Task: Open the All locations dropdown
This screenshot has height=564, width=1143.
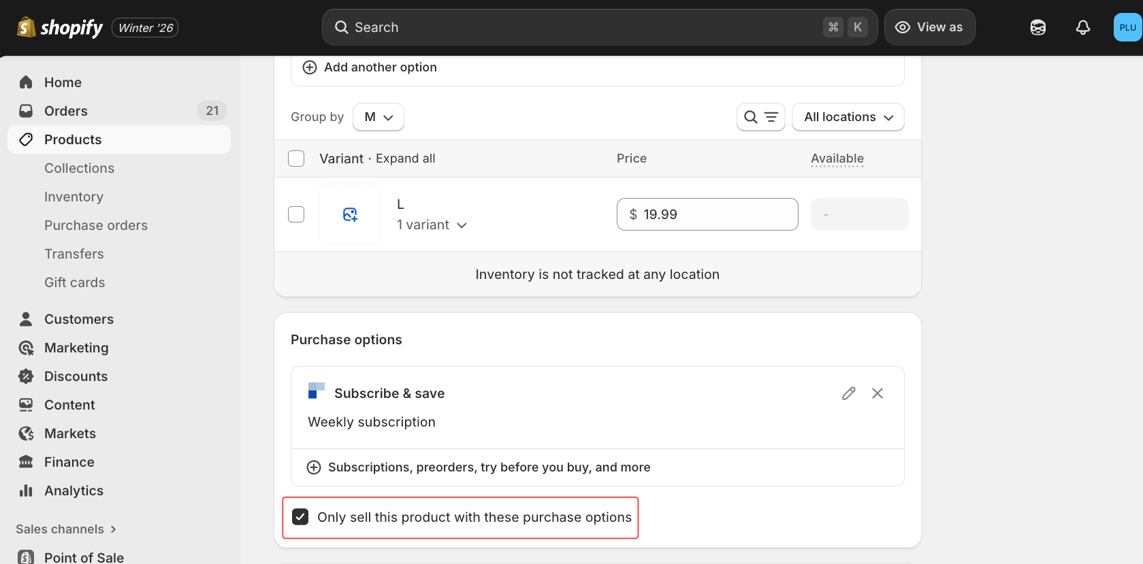Action: click(848, 117)
